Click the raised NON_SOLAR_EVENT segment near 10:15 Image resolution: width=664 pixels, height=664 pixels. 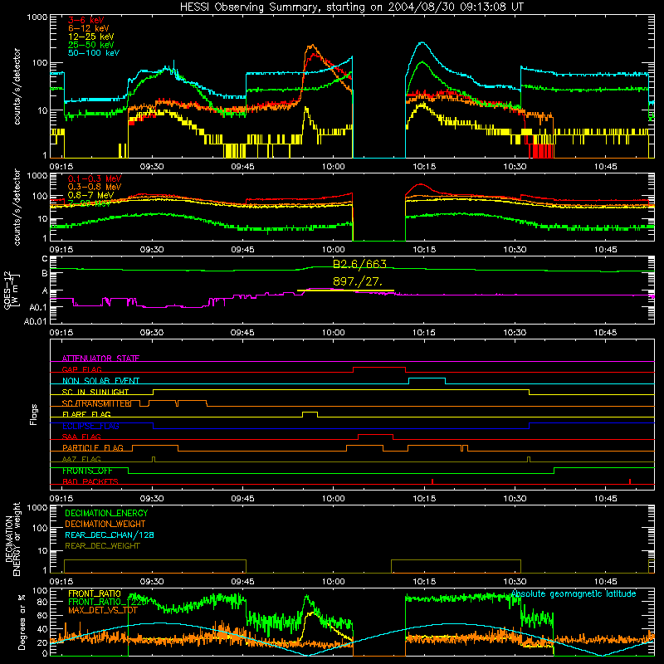[x=427, y=378]
